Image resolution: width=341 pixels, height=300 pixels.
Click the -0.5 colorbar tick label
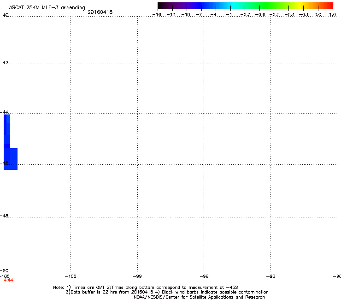(x=275, y=15)
